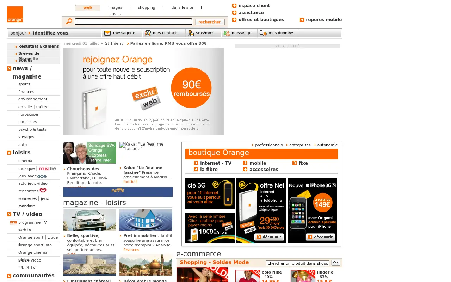Click arrow icon next to communautés
451x282 pixels.
point(9,276)
